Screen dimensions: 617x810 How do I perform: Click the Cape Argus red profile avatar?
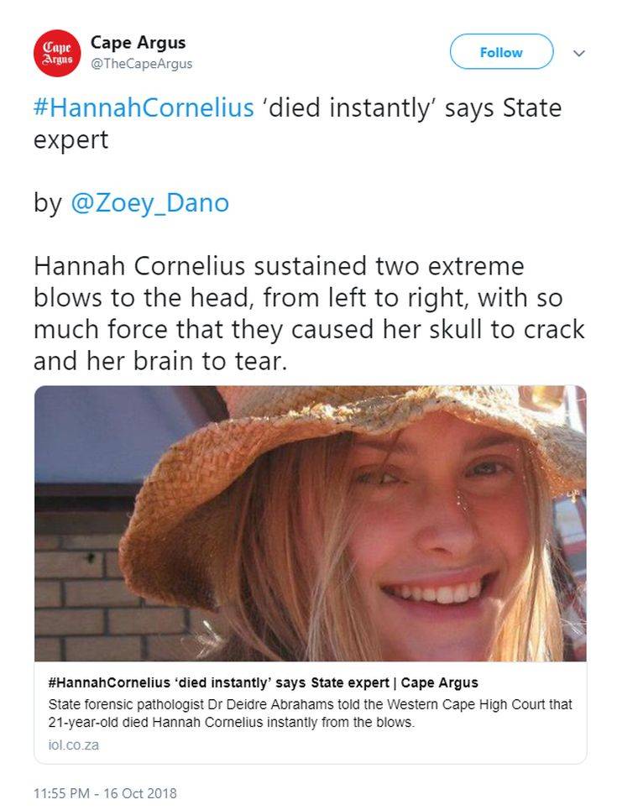[x=57, y=53]
